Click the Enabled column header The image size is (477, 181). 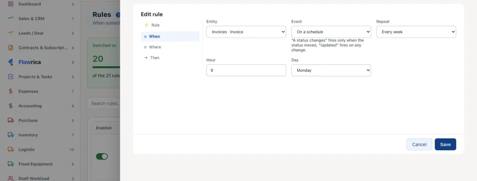104,128
